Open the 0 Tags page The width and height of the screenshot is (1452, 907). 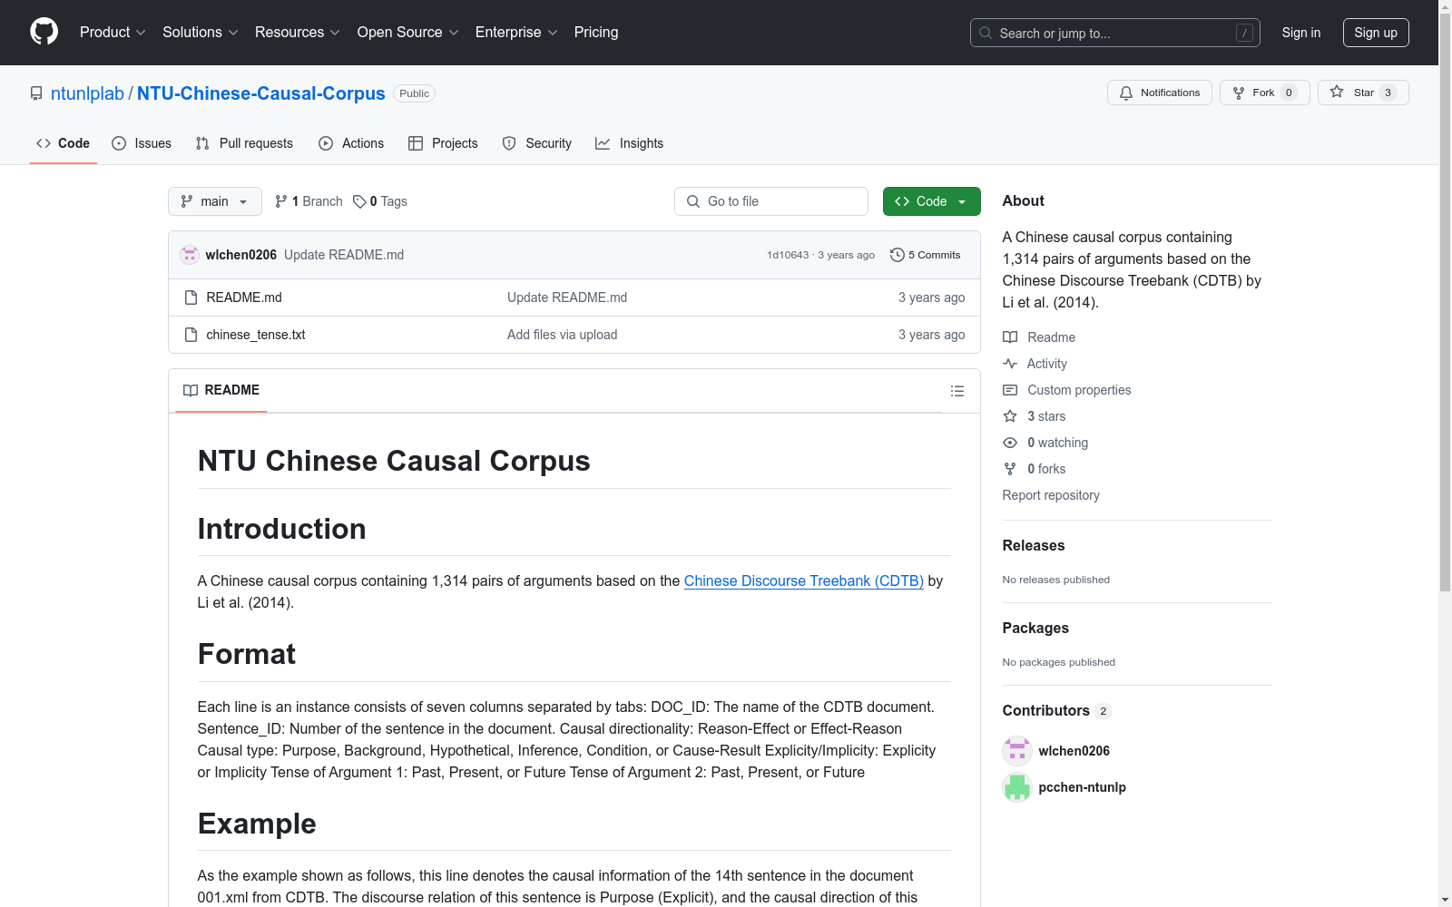pyautogui.click(x=380, y=201)
